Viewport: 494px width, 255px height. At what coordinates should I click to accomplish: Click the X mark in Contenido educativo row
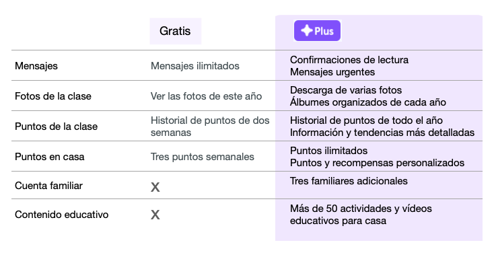pyautogui.click(x=155, y=215)
